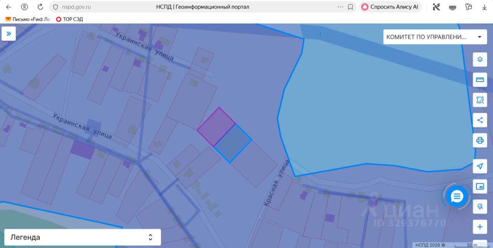Open the map layers panel
Viewport: 493px width, 248px height.
tap(480, 59)
